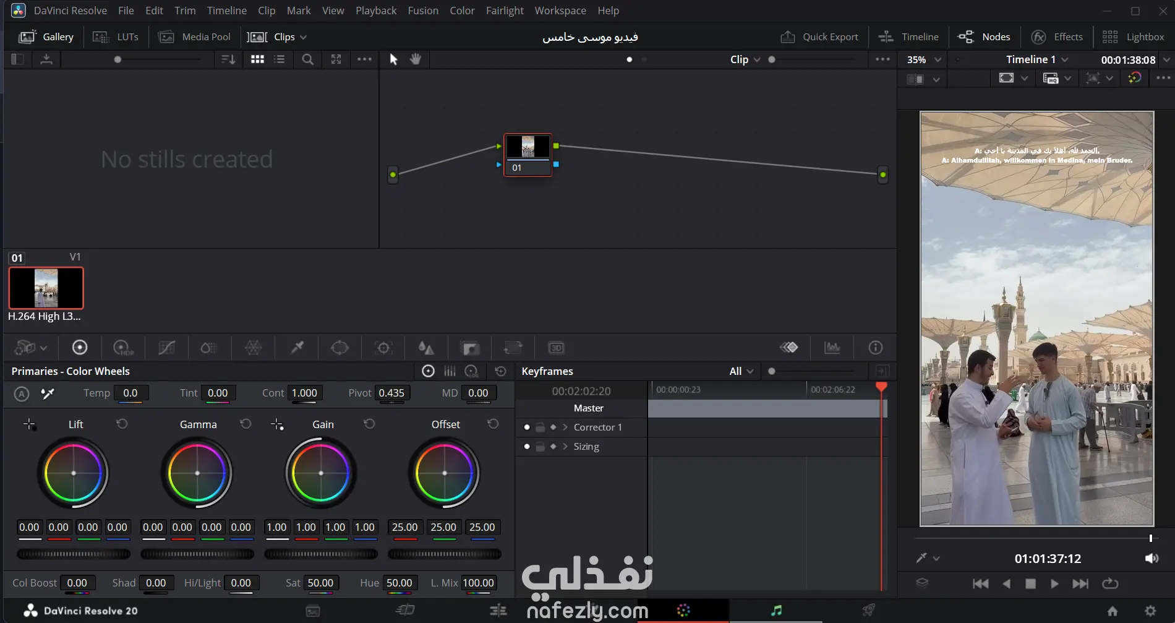Toggle auto balance button
The width and height of the screenshot is (1175, 623).
point(22,393)
